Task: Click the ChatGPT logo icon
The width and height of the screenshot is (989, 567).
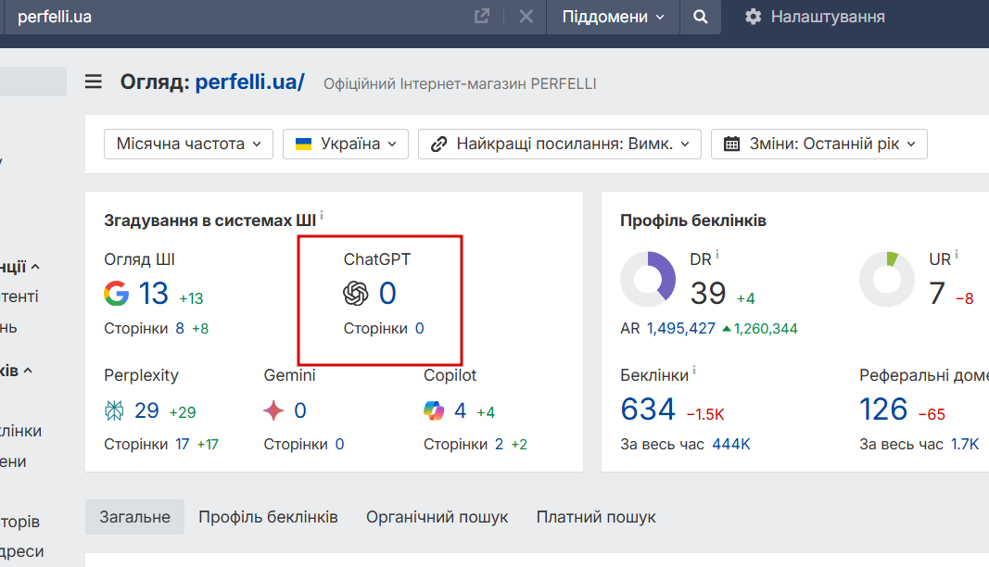Action: pyautogui.click(x=356, y=294)
